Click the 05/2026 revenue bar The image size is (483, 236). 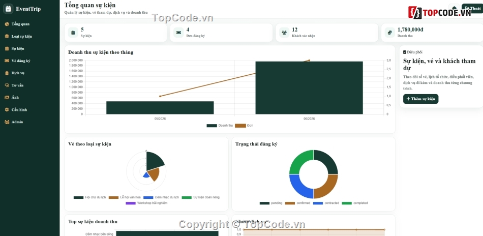[x=160, y=107]
